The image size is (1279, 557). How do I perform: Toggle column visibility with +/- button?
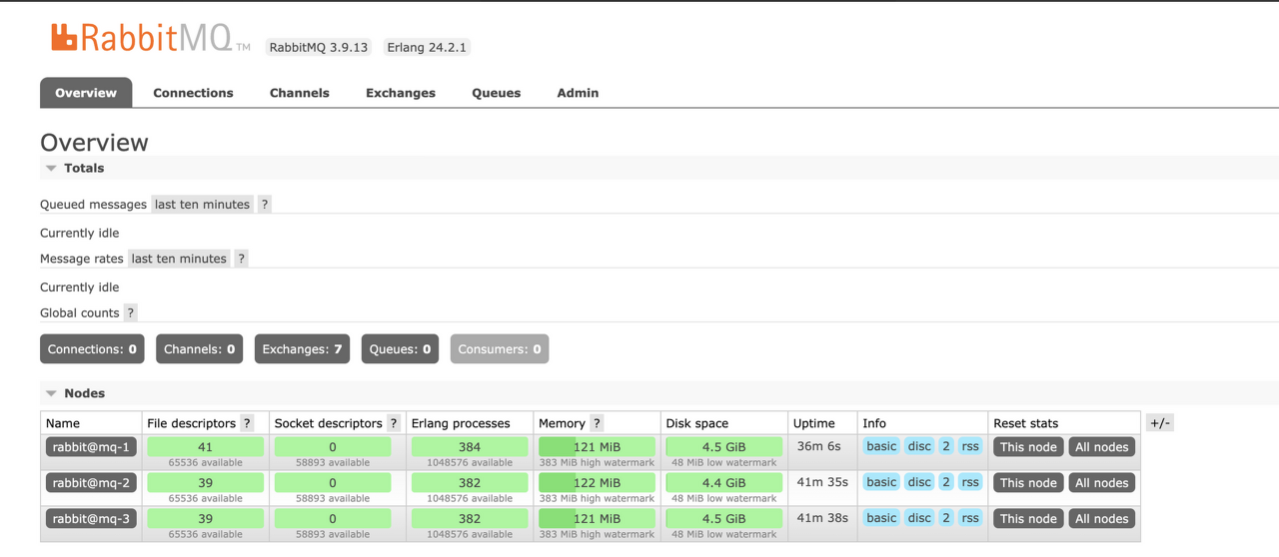[x=1160, y=423]
